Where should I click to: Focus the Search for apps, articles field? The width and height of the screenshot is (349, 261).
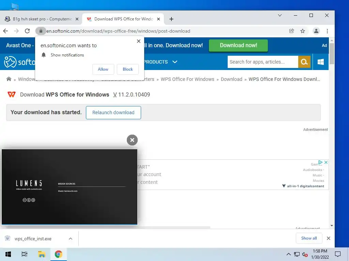263,62
